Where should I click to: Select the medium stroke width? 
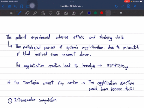pyautogui.click(x=115, y=13)
